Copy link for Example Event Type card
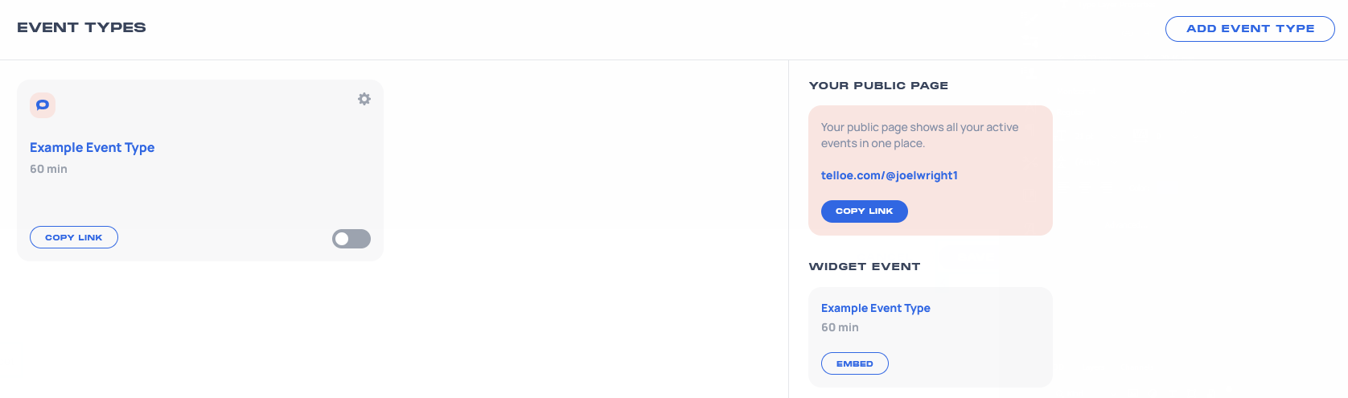 74,237
